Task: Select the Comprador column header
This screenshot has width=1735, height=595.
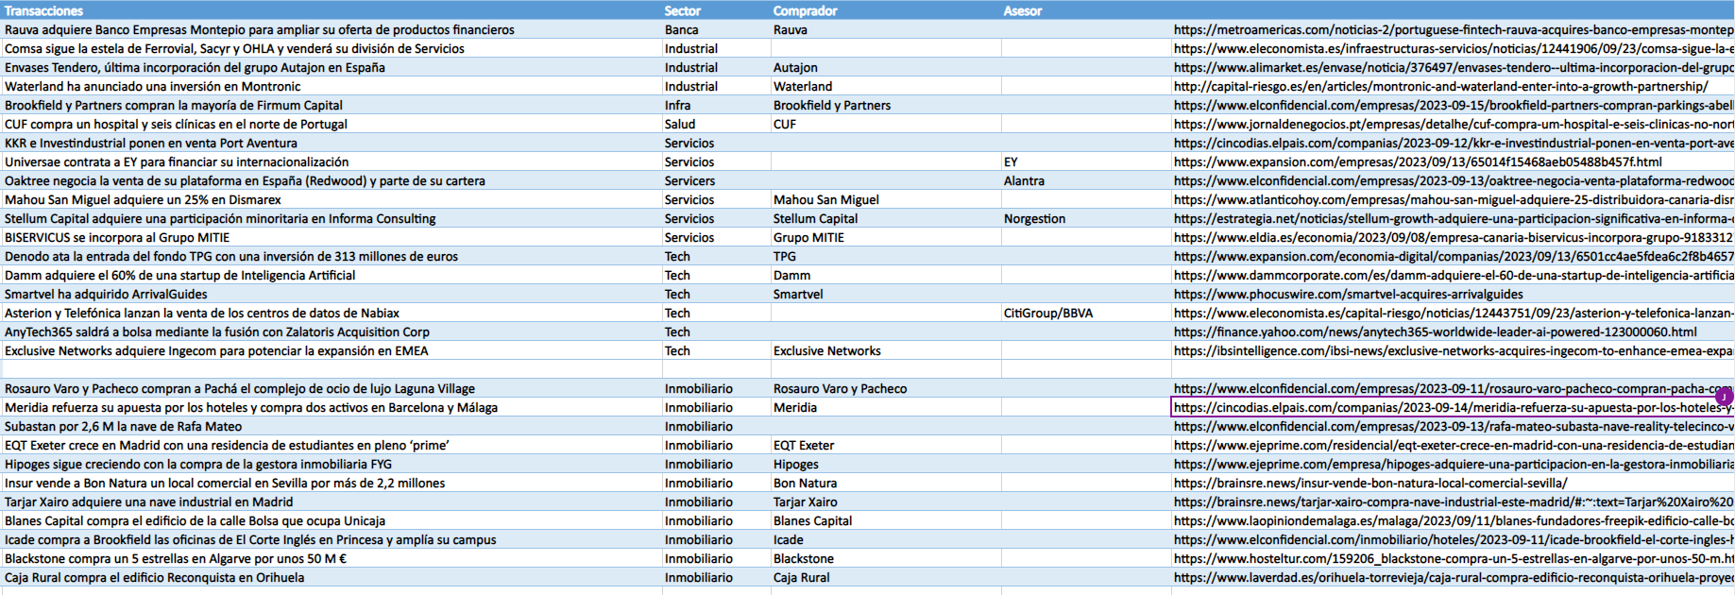Action: pyautogui.click(x=886, y=10)
